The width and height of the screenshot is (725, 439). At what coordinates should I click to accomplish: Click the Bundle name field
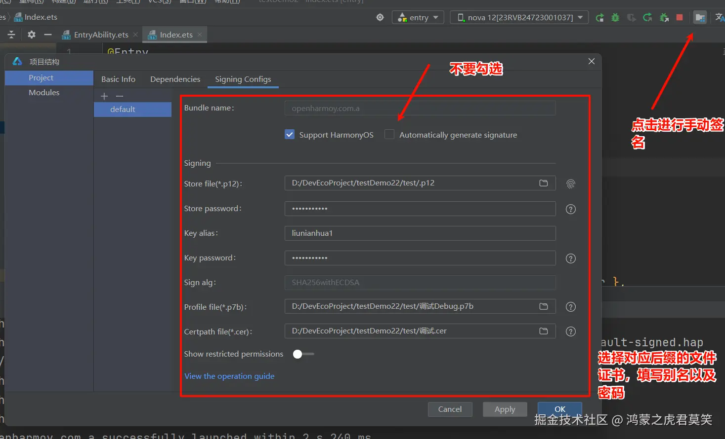[x=420, y=108]
